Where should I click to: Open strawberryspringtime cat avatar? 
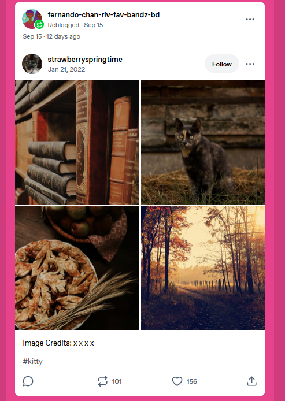tap(32, 64)
